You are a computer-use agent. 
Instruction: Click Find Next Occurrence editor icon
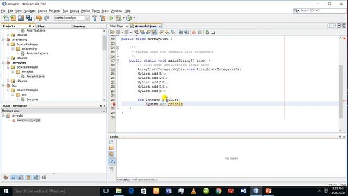[x=148, y=33]
